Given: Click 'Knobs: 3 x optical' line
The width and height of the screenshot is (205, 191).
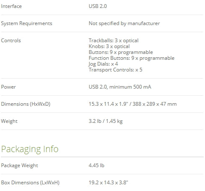Looking at the screenshot, I should [x=109, y=46].
